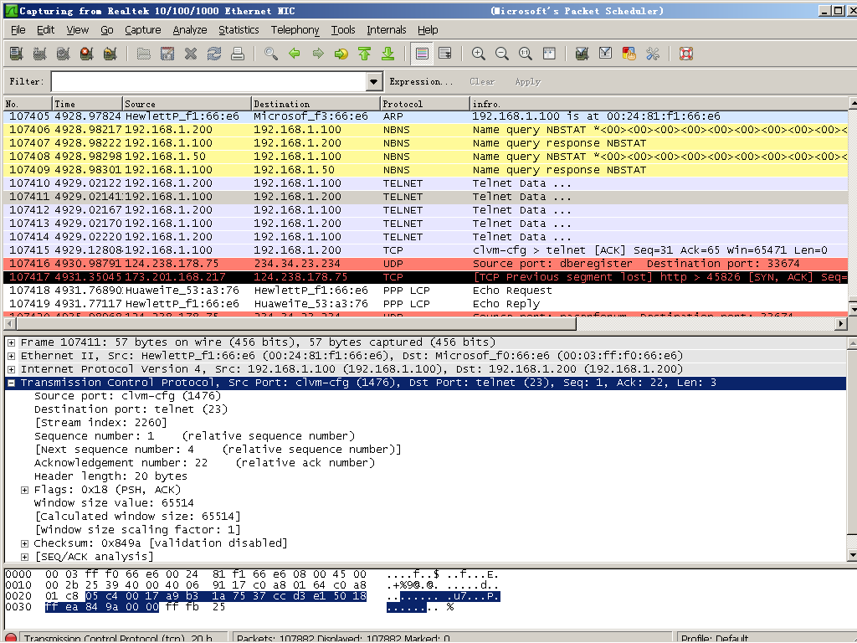Click Profile: Default in status bar
857x643 pixels.
(715, 638)
